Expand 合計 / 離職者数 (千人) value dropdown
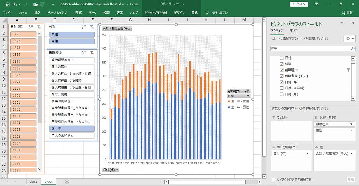This screenshot has height=186, width=359. click(x=352, y=153)
